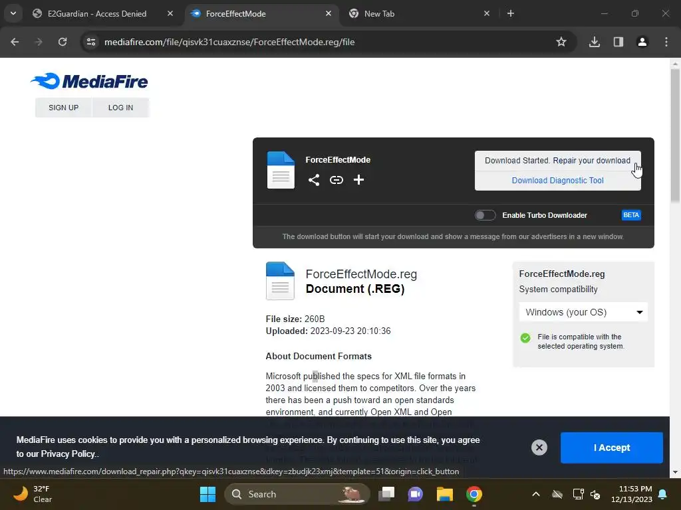Click the share icon under ForceEffectMode

tap(314, 180)
